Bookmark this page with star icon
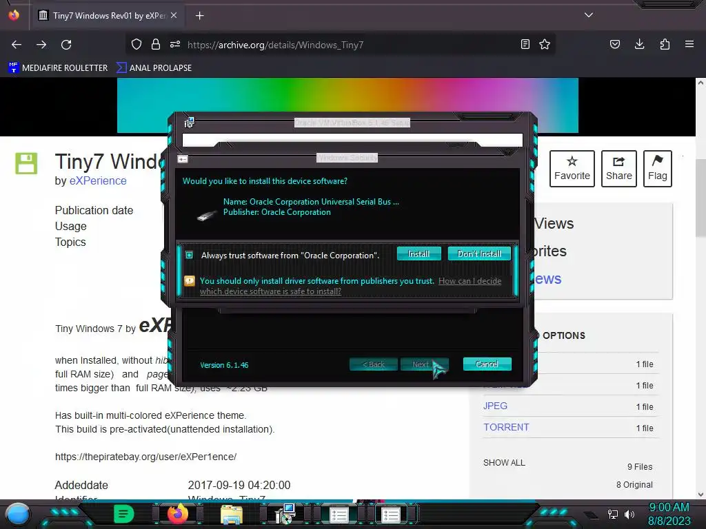Image resolution: width=706 pixels, height=529 pixels. (x=545, y=44)
